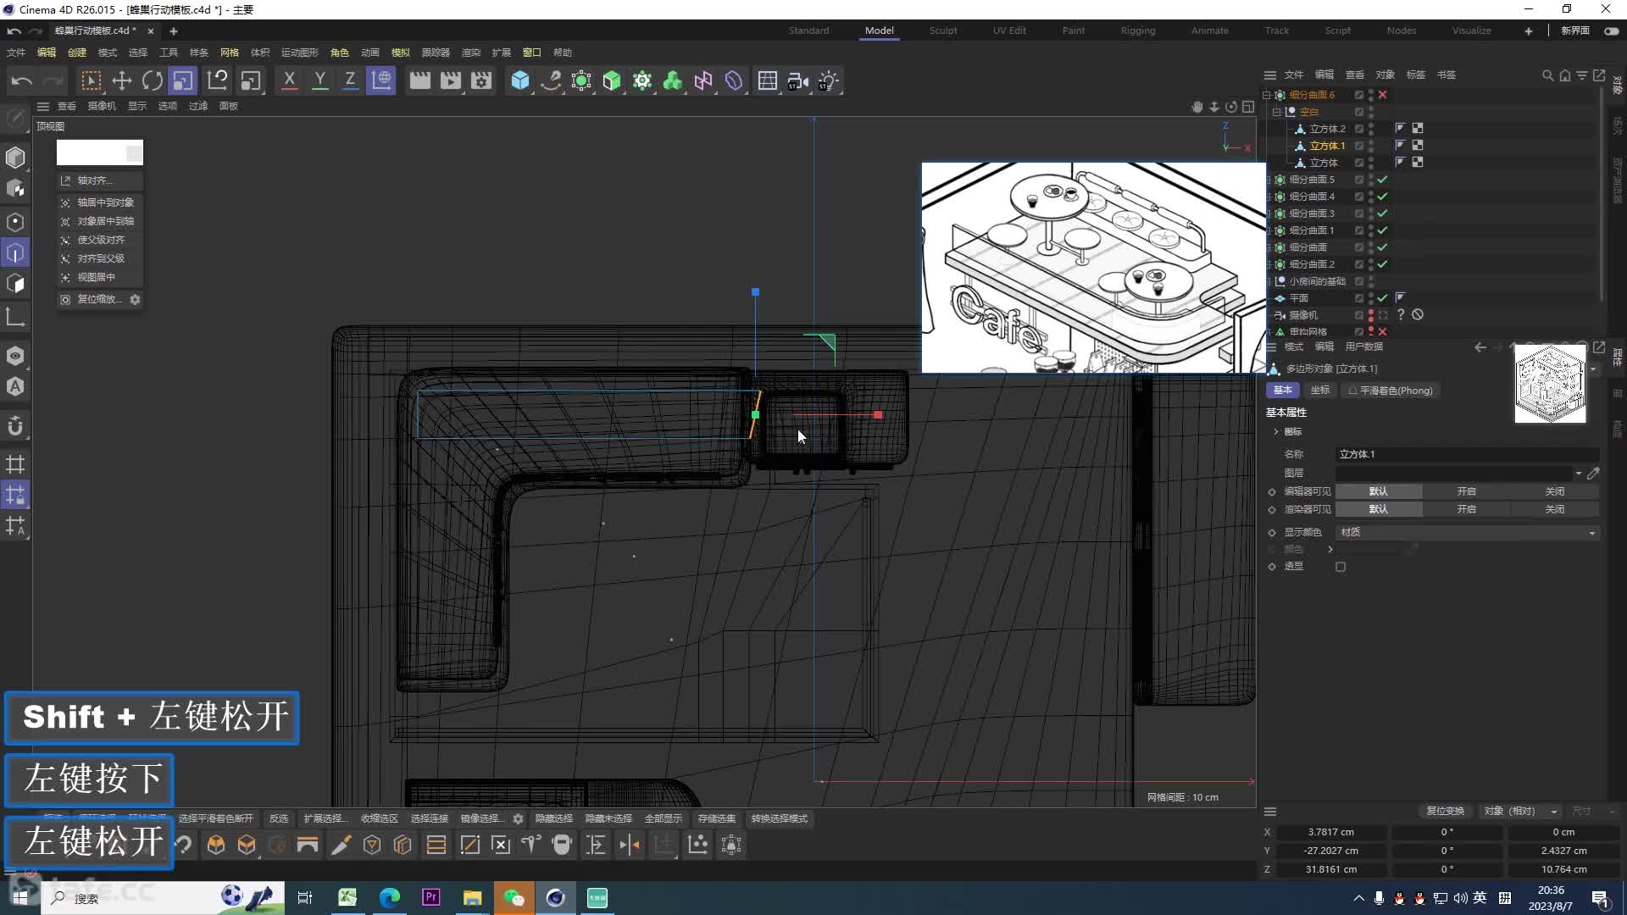The height and width of the screenshot is (915, 1627).
Task: Toggle enable check for 平面 object
Action: tap(1383, 298)
